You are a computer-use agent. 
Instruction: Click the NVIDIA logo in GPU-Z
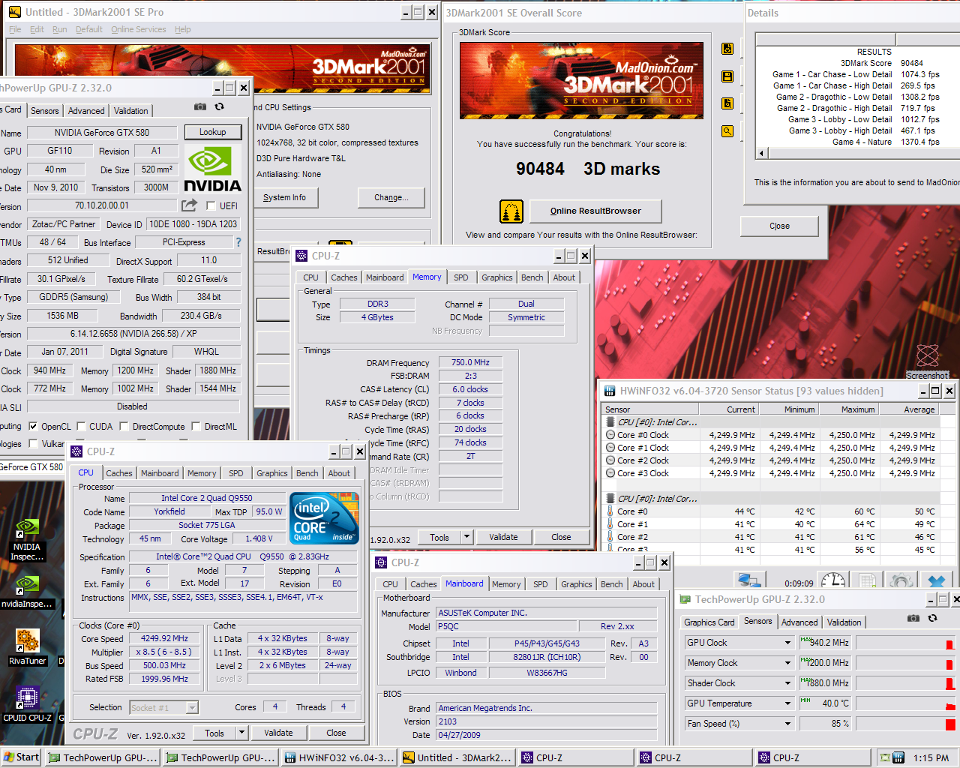213,169
